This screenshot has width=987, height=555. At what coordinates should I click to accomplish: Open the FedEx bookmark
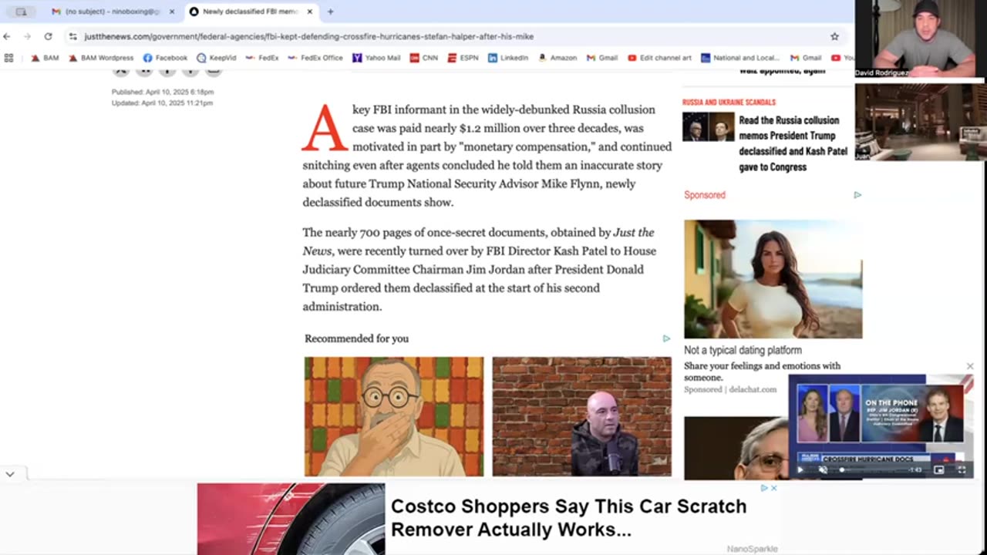click(262, 58)
